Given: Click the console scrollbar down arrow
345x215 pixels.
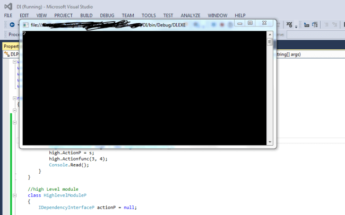Looking at the screenshot, I should [x=270, y=142].
